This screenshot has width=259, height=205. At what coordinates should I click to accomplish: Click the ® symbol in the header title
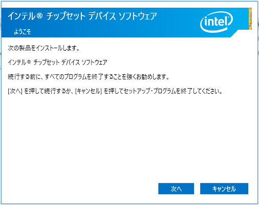(x=39, y=16)
